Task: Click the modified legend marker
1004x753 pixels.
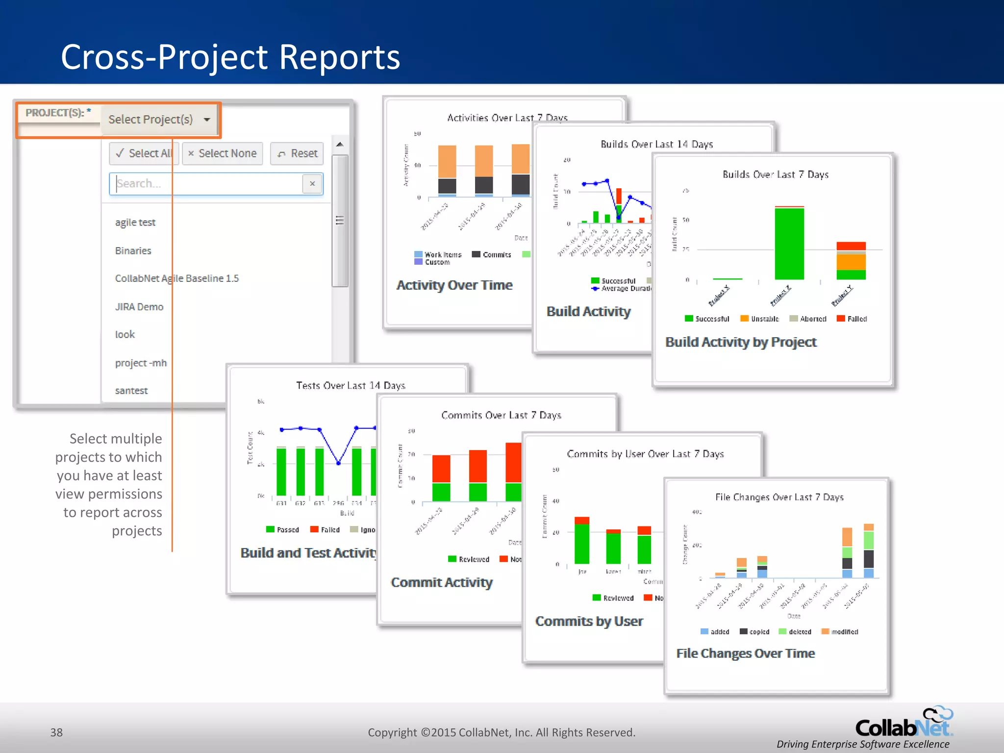Action: pos(825,631)
